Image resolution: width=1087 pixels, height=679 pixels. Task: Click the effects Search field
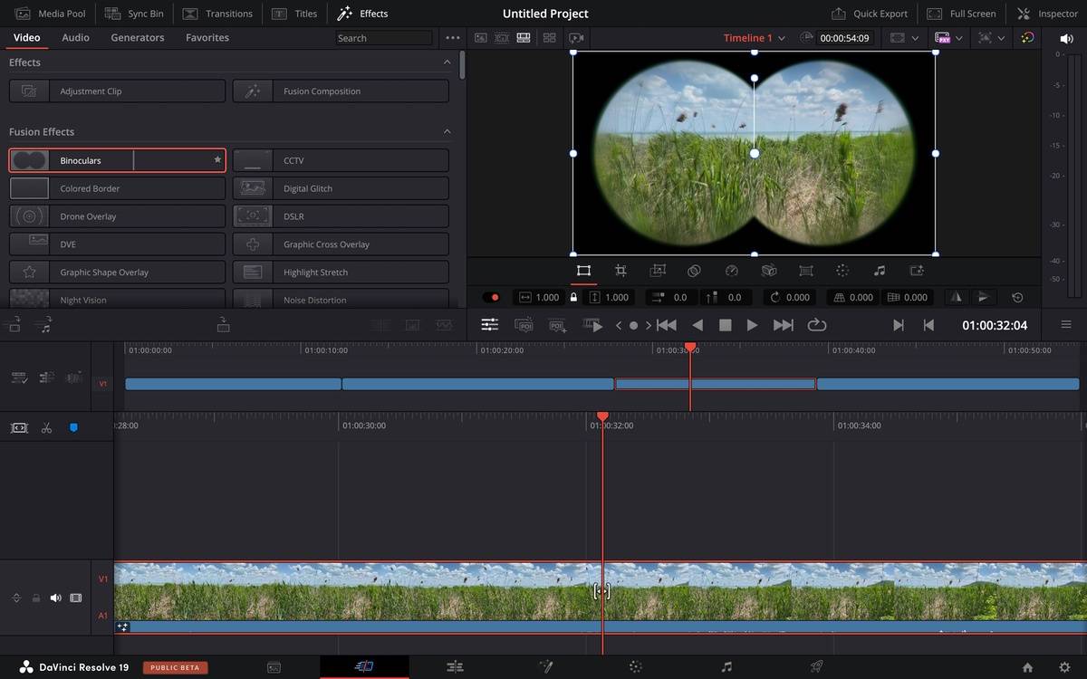pyautogui.click(x=383, y=38)
